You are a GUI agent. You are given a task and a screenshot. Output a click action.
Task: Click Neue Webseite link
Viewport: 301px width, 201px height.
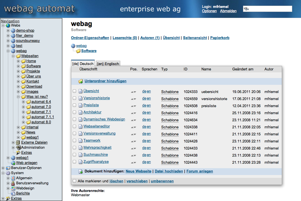(138, 171)
